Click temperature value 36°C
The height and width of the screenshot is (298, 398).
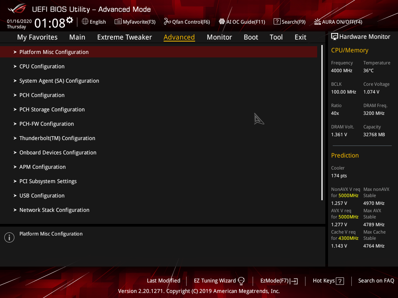point(368,71)
